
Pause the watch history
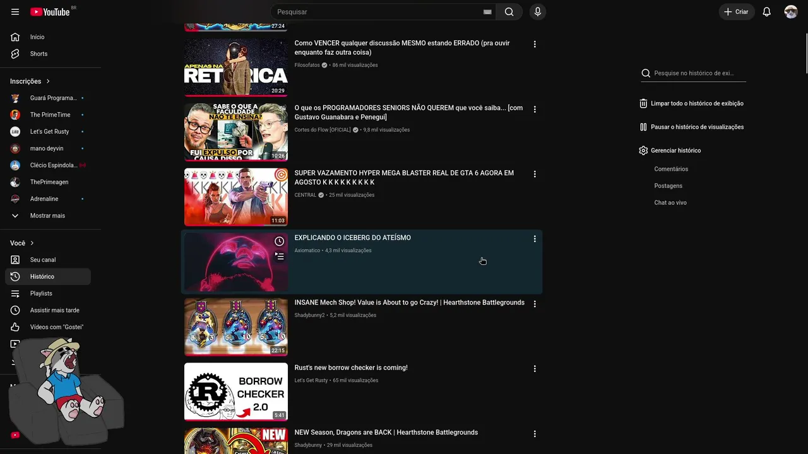(691, 127)
